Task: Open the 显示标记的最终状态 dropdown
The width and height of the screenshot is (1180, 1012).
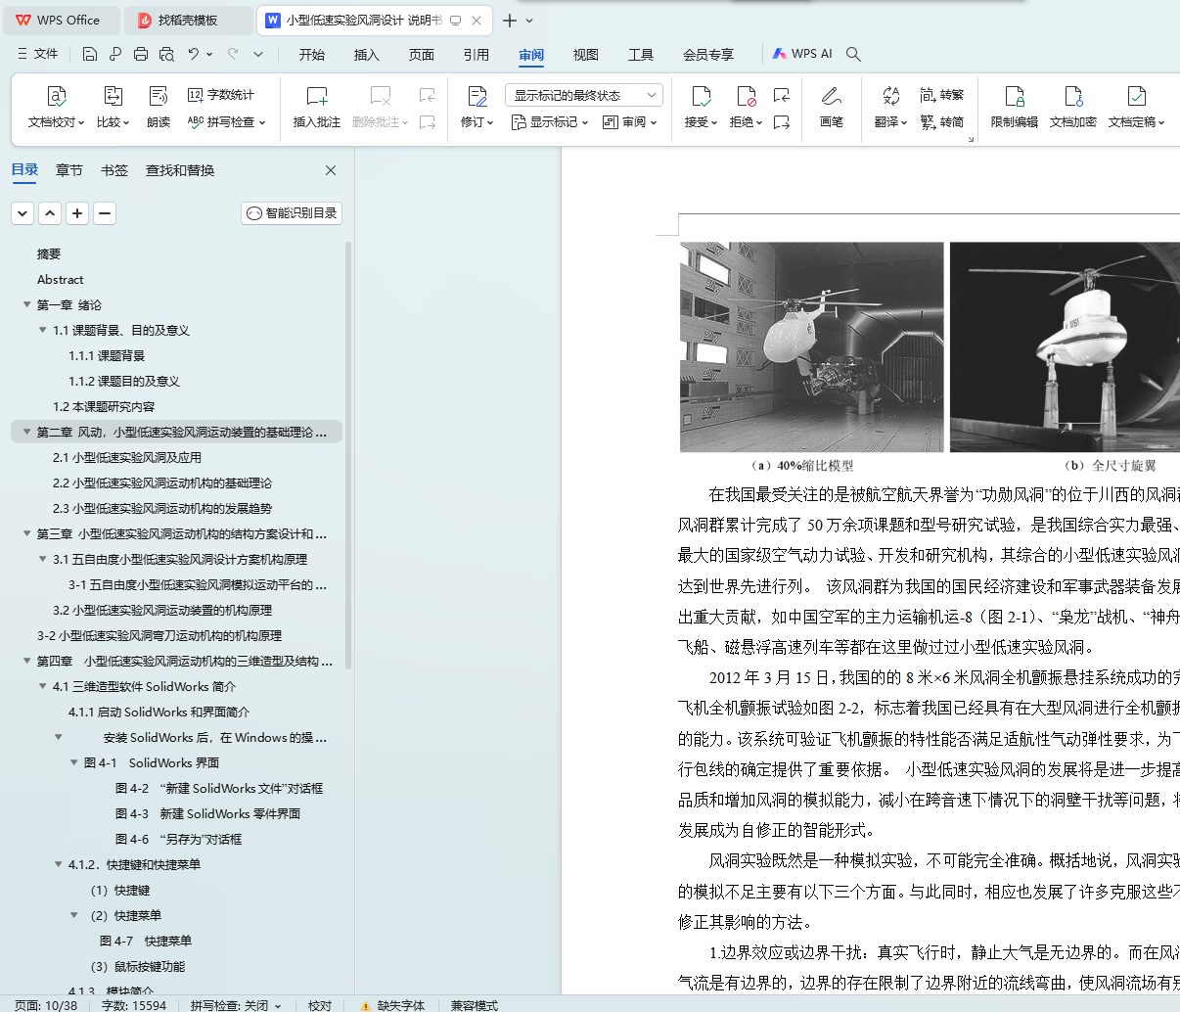Action: [x=584, y=95]
